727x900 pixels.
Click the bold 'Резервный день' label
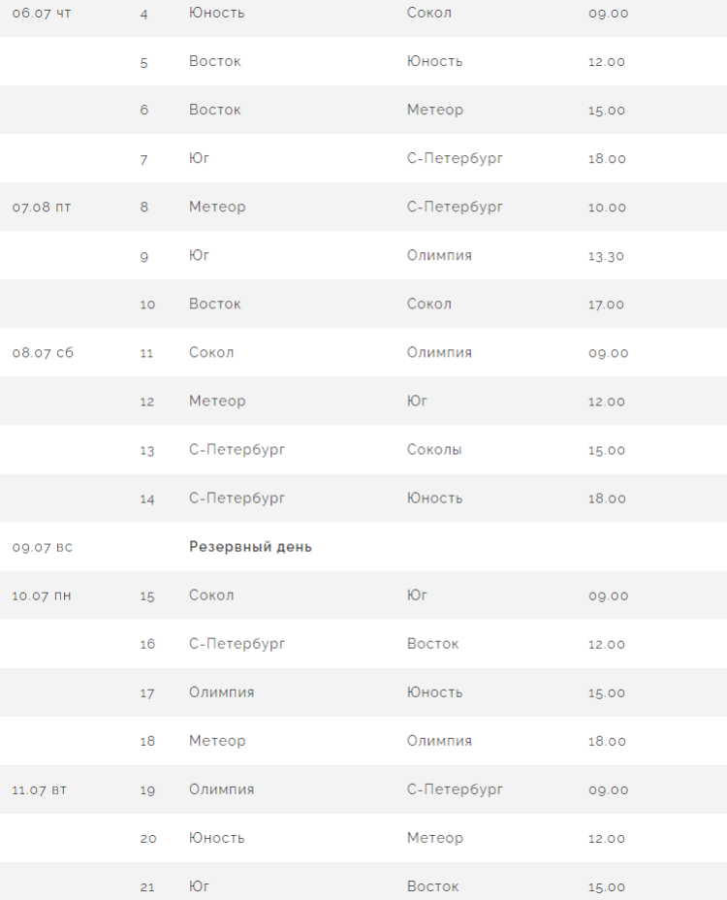click(x=250, y=547)
